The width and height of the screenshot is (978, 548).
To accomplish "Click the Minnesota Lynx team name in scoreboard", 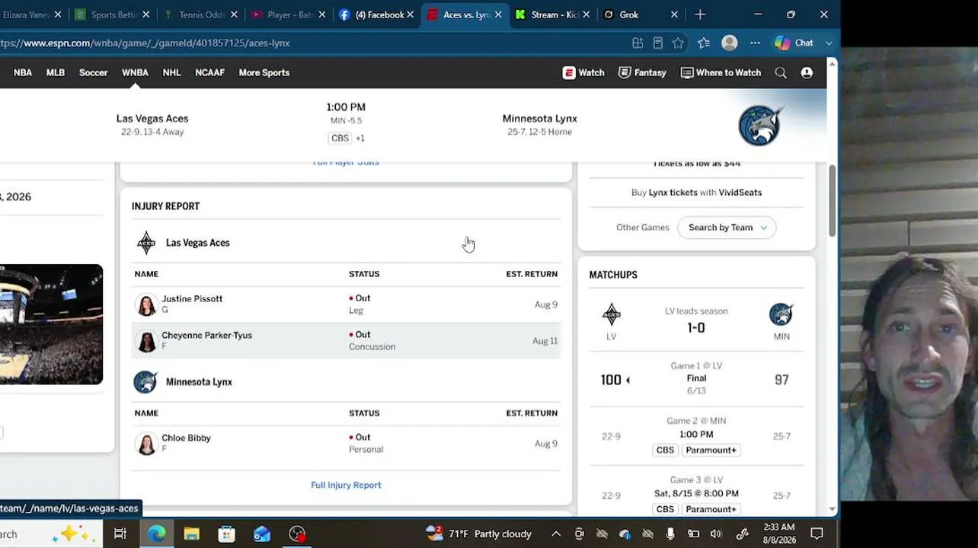I will pyautogui.click(x=539, y=119).
